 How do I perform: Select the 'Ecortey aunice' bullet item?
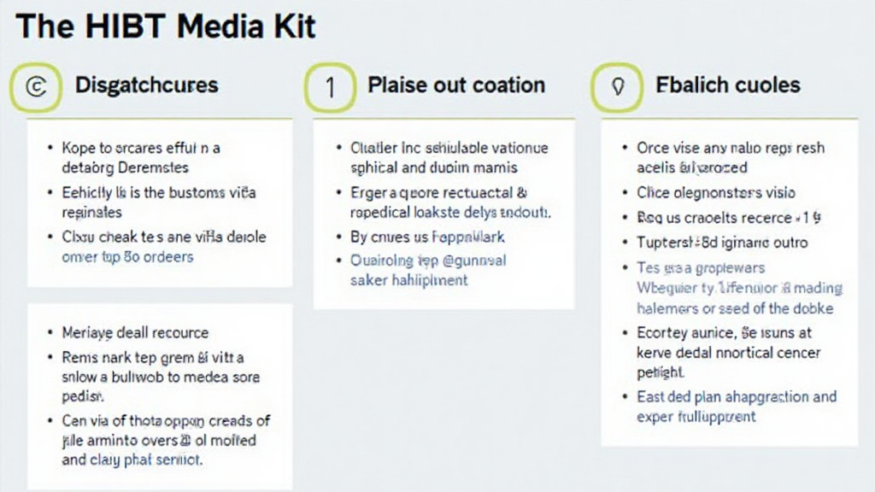724,334
